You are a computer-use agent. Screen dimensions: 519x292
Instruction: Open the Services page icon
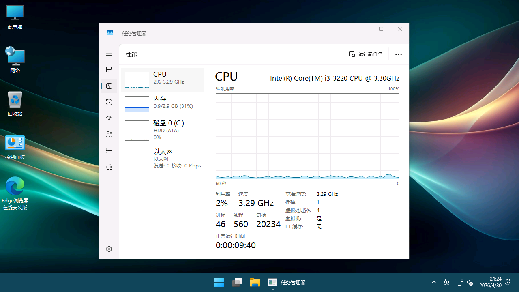(109, 167)
